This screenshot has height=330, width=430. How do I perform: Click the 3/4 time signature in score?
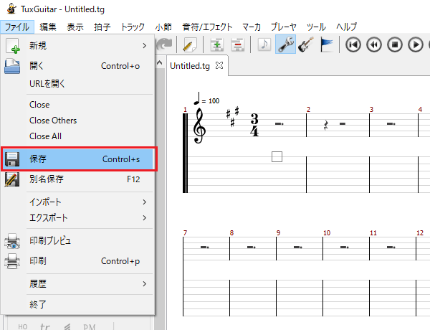pos(254,125)
